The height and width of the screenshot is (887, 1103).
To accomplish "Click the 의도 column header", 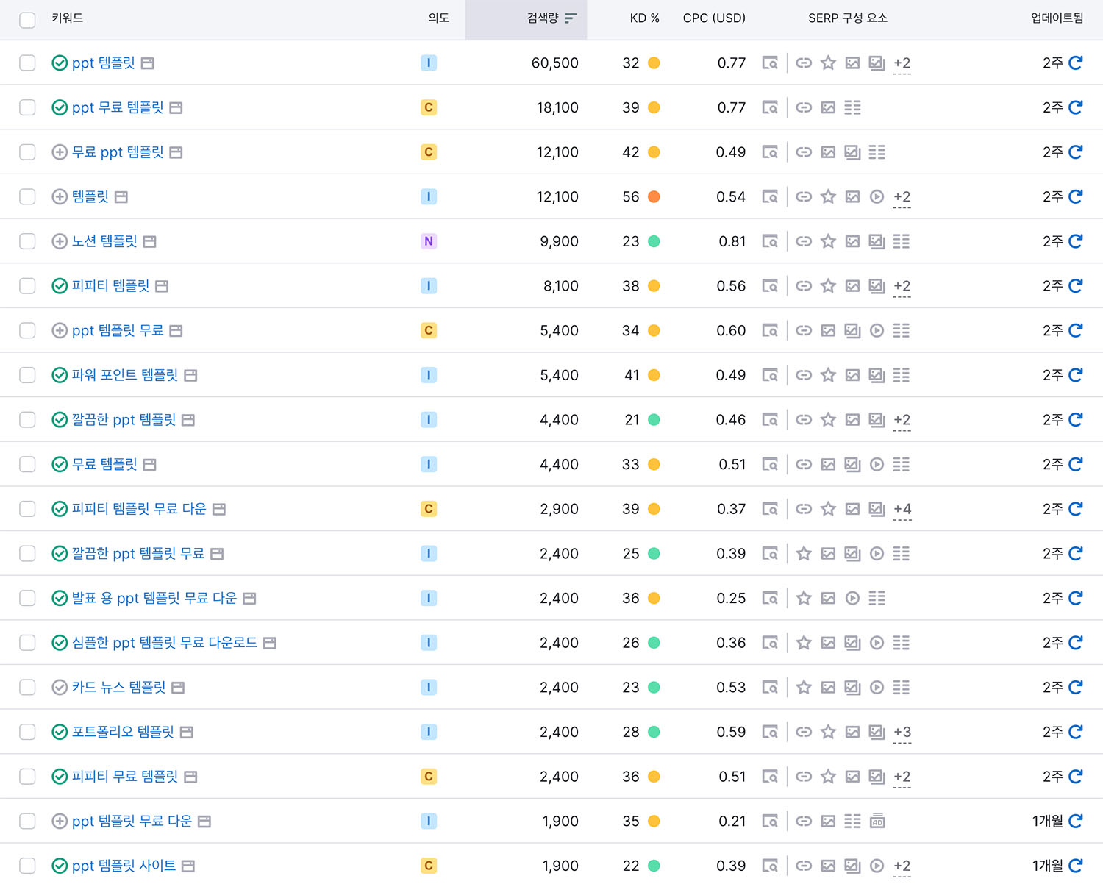I will tap(439, 18).
